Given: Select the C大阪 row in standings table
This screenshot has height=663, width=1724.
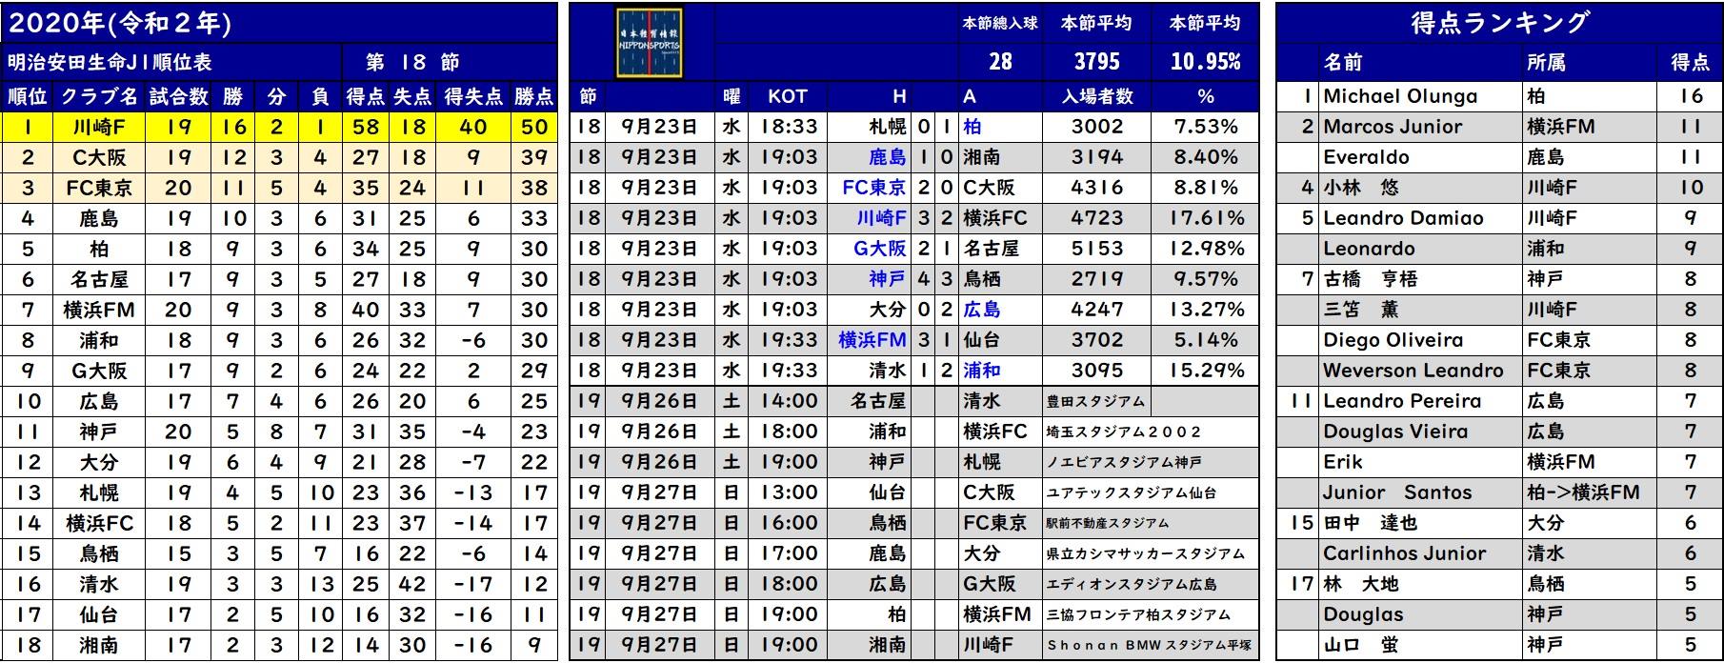Looking at the screenshot, I should [x=280, y=157].
